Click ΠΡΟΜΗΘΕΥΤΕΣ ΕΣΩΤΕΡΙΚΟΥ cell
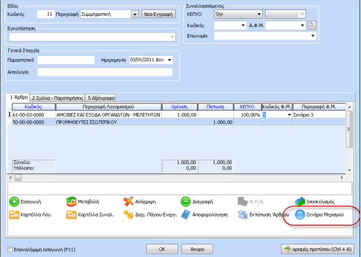The width and height of the screenshot is (361, 257). click(x=109, y=122)
